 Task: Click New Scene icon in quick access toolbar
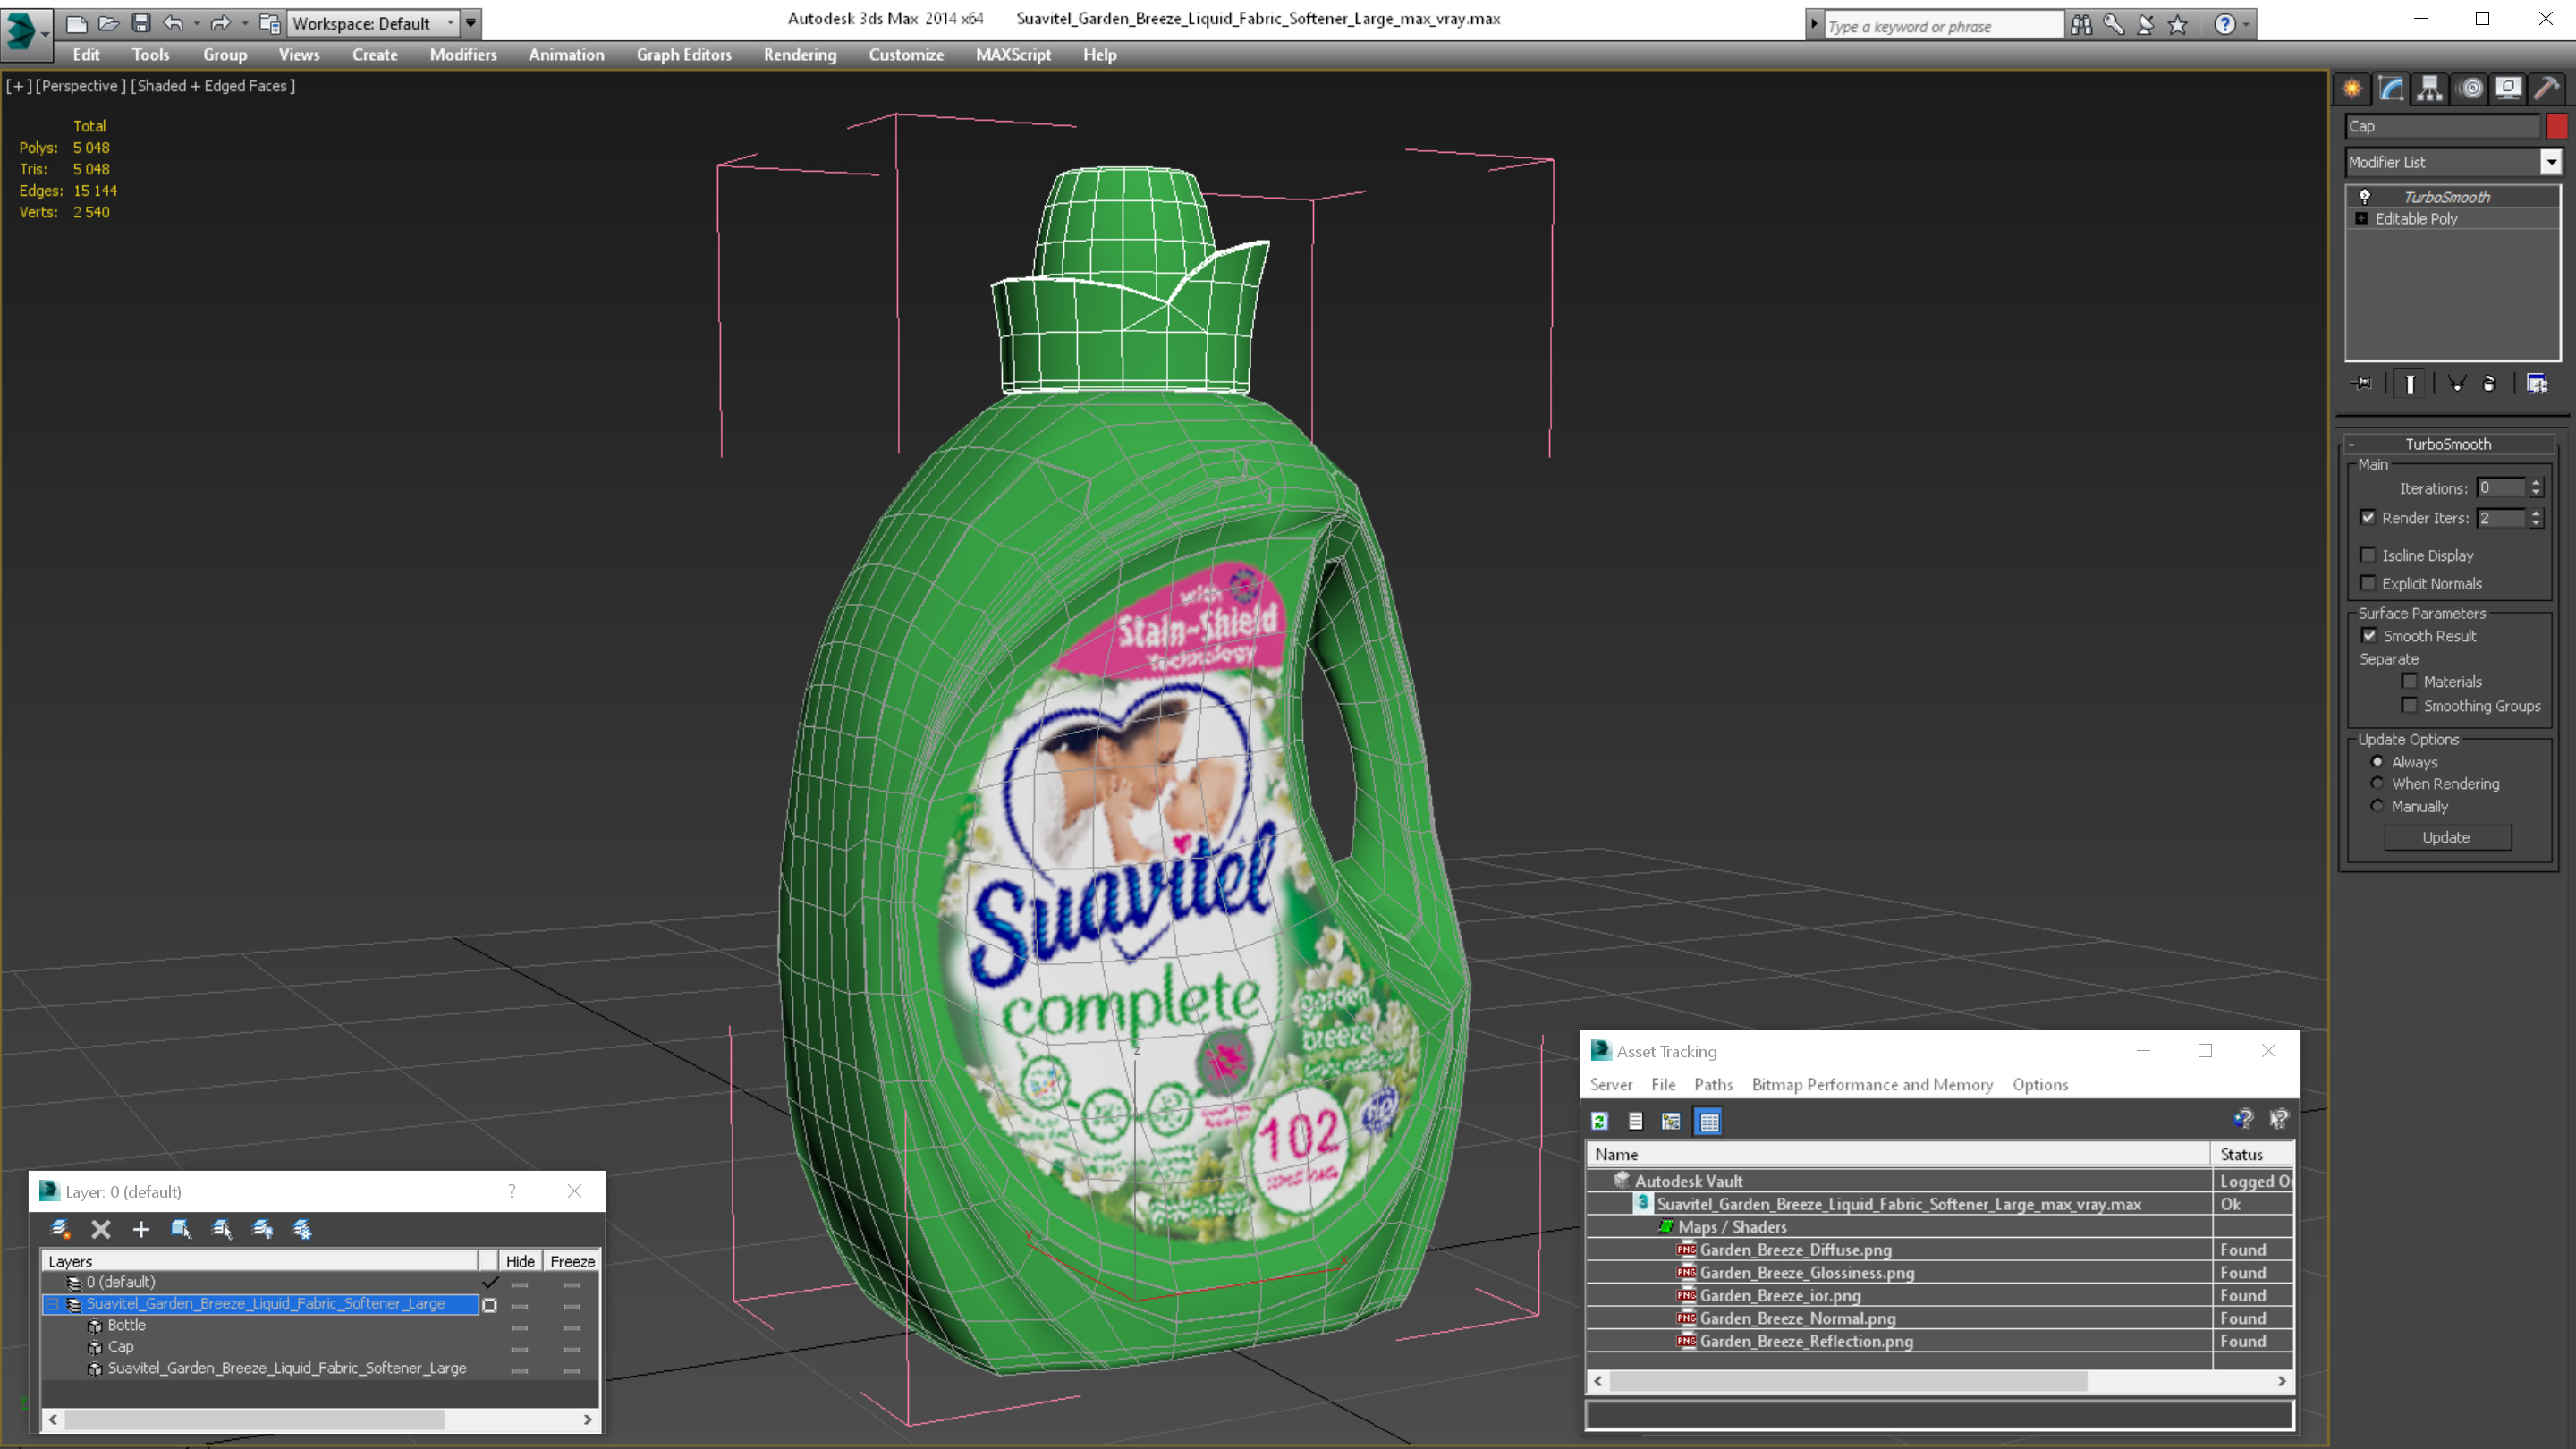(76, 22)
